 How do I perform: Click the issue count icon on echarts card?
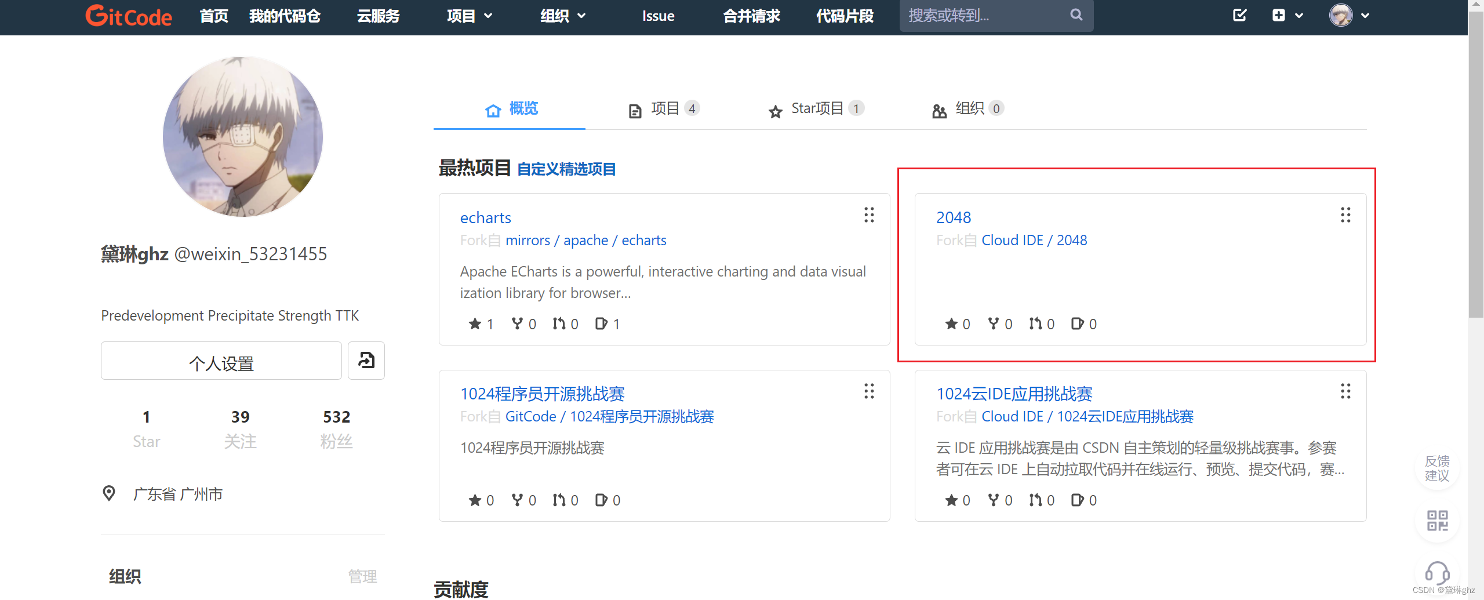[601, 324]
